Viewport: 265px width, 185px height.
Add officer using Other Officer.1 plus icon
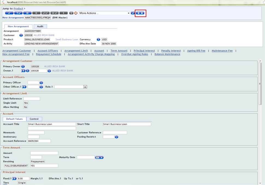coord(24,87)
